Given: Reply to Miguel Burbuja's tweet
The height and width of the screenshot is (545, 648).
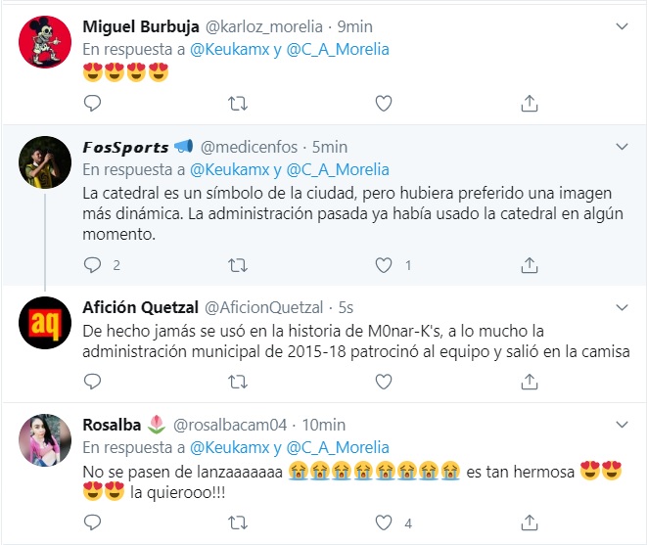Looking at the screenshot, I should (x=92, y=103).
